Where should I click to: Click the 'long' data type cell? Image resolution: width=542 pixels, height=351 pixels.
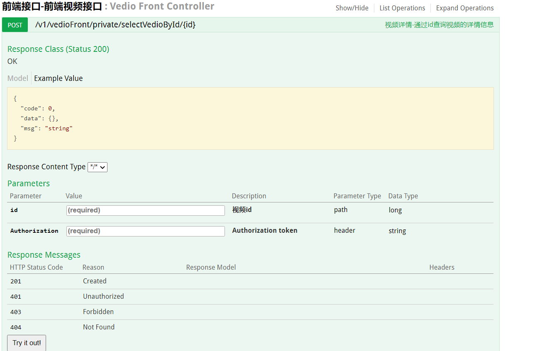[395, 210]
